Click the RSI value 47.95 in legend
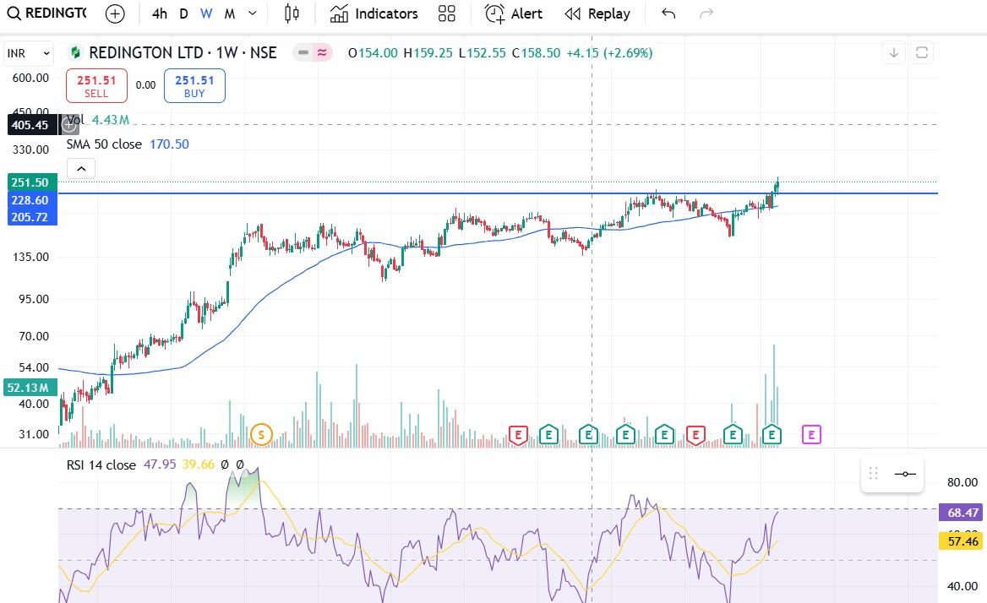 click(160, 464)
